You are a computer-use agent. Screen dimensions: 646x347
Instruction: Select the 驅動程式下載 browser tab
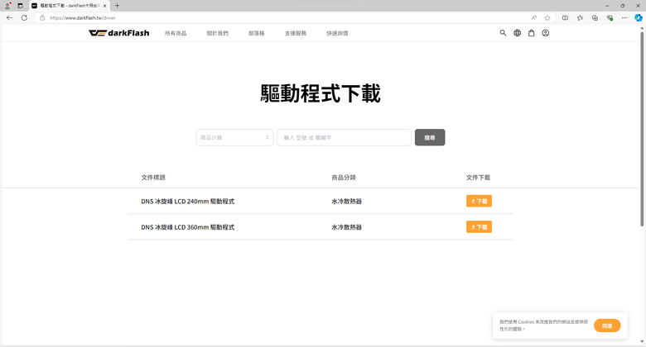pyautogui.click(x=70, y=6)
